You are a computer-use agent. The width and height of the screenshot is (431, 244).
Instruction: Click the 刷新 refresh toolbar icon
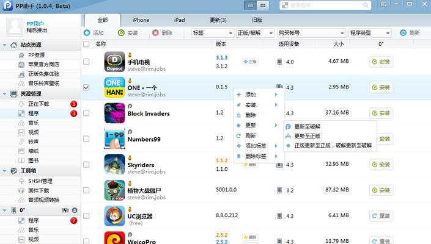[x=403, y=33]
